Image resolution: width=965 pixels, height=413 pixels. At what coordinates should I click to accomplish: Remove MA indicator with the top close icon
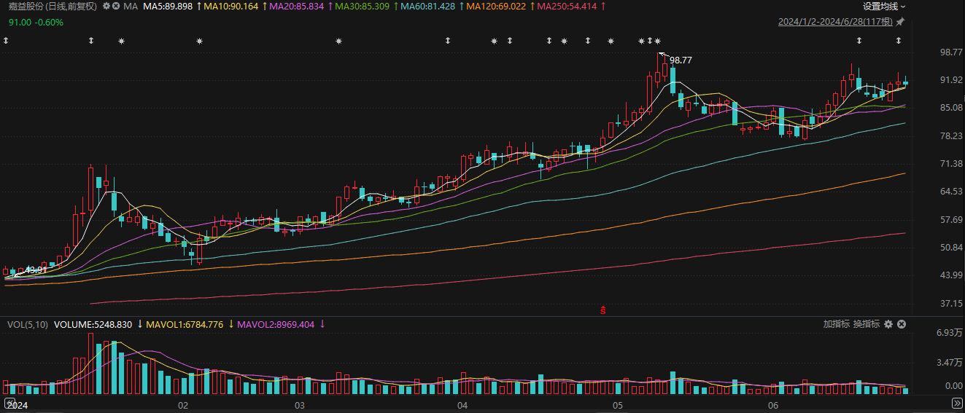pyautogui.click(x=117, y=6)
